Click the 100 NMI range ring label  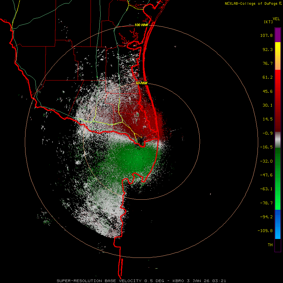[141, 25]
